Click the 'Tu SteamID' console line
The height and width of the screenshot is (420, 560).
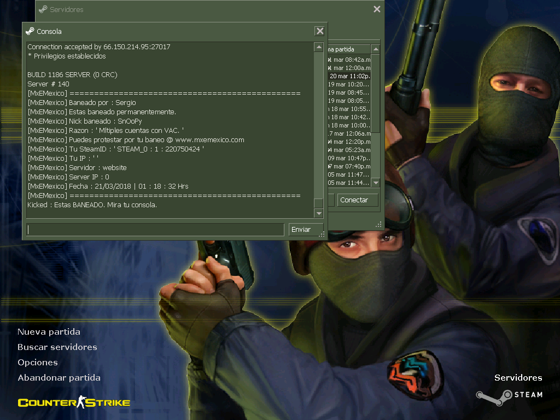click(x=116, y=149)
